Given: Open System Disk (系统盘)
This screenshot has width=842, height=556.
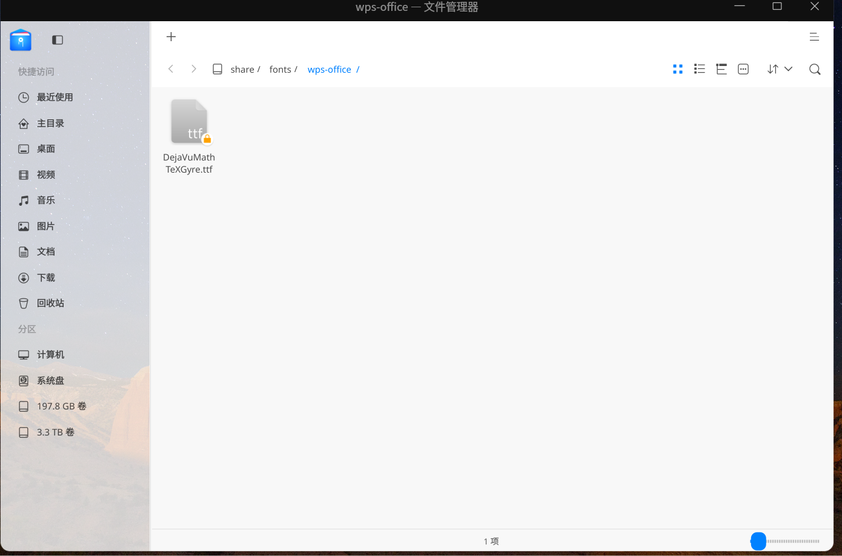Looking at the screenshot, I should pos(75,381).
